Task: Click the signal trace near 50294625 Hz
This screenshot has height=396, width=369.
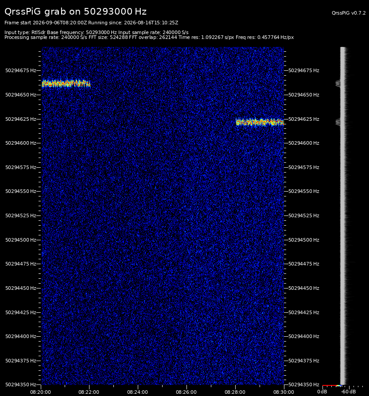Action: point(260,122)
